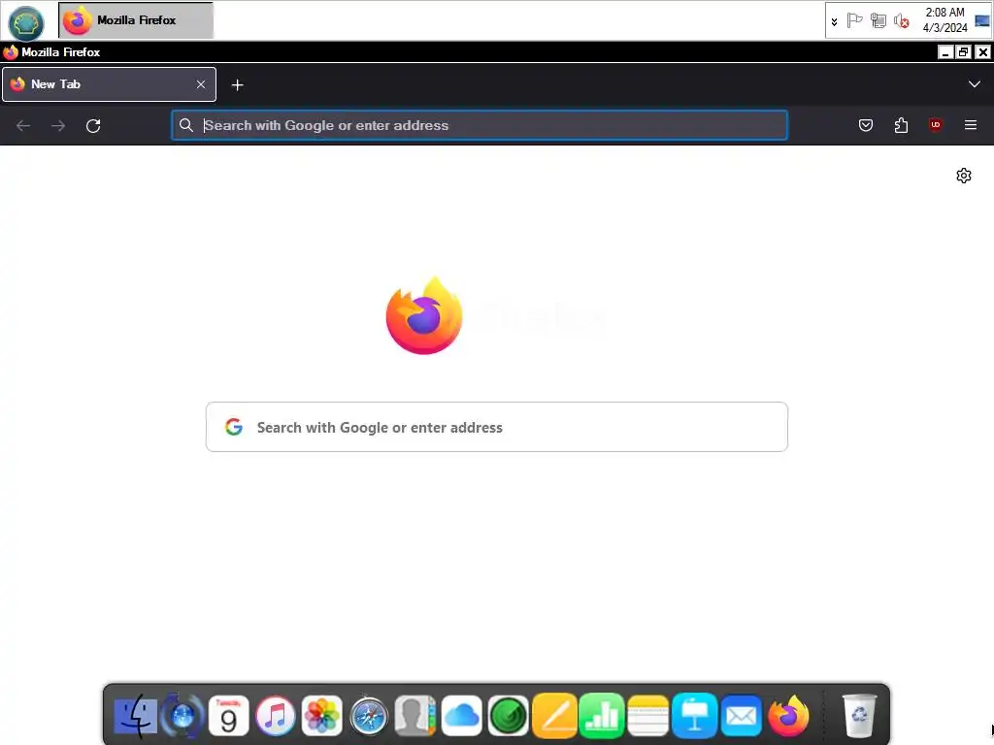994x745 pixels.
Task: Open the new tab personalize gear
Action: (x=964, y=176)
